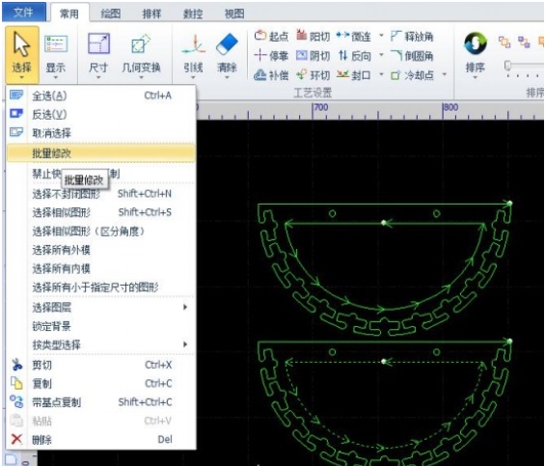Switch to the 数控 ribbon tab

tap(193, 14)
